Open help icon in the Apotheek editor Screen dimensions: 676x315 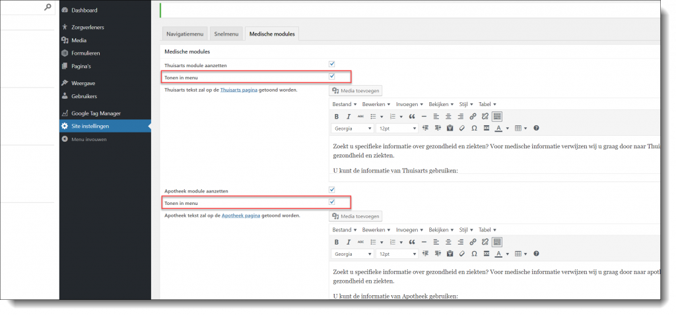tap(536, 254)
